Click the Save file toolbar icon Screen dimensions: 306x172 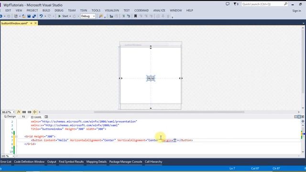point(29,16)
